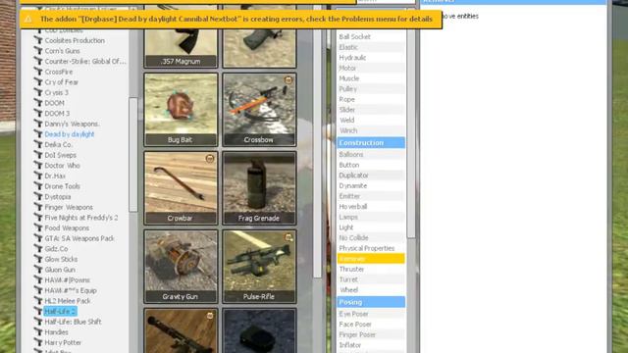Click the gun icon next to Cry of Fear
628x353 pixels.
[38, 82]
